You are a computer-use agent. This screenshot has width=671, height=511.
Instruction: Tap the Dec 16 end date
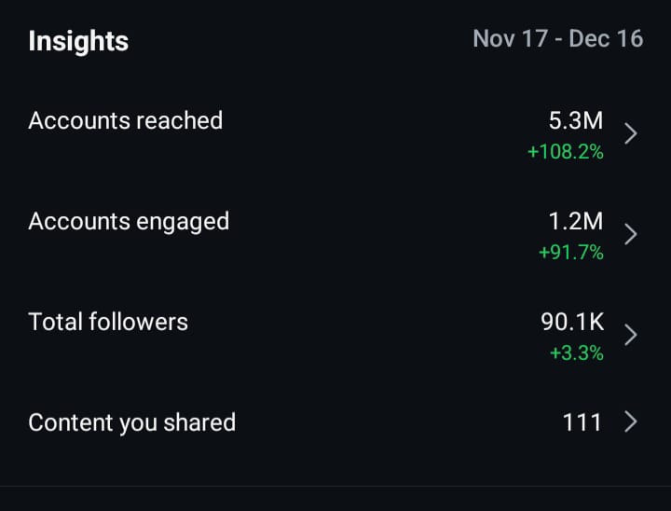coord(609,39)
